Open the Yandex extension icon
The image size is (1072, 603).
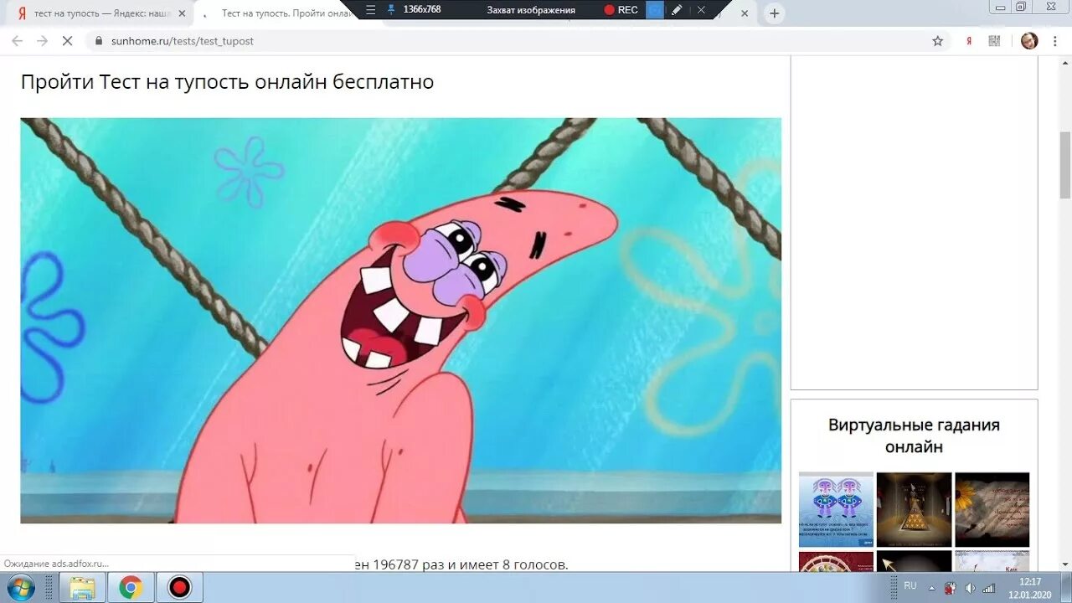click(969, 41)
